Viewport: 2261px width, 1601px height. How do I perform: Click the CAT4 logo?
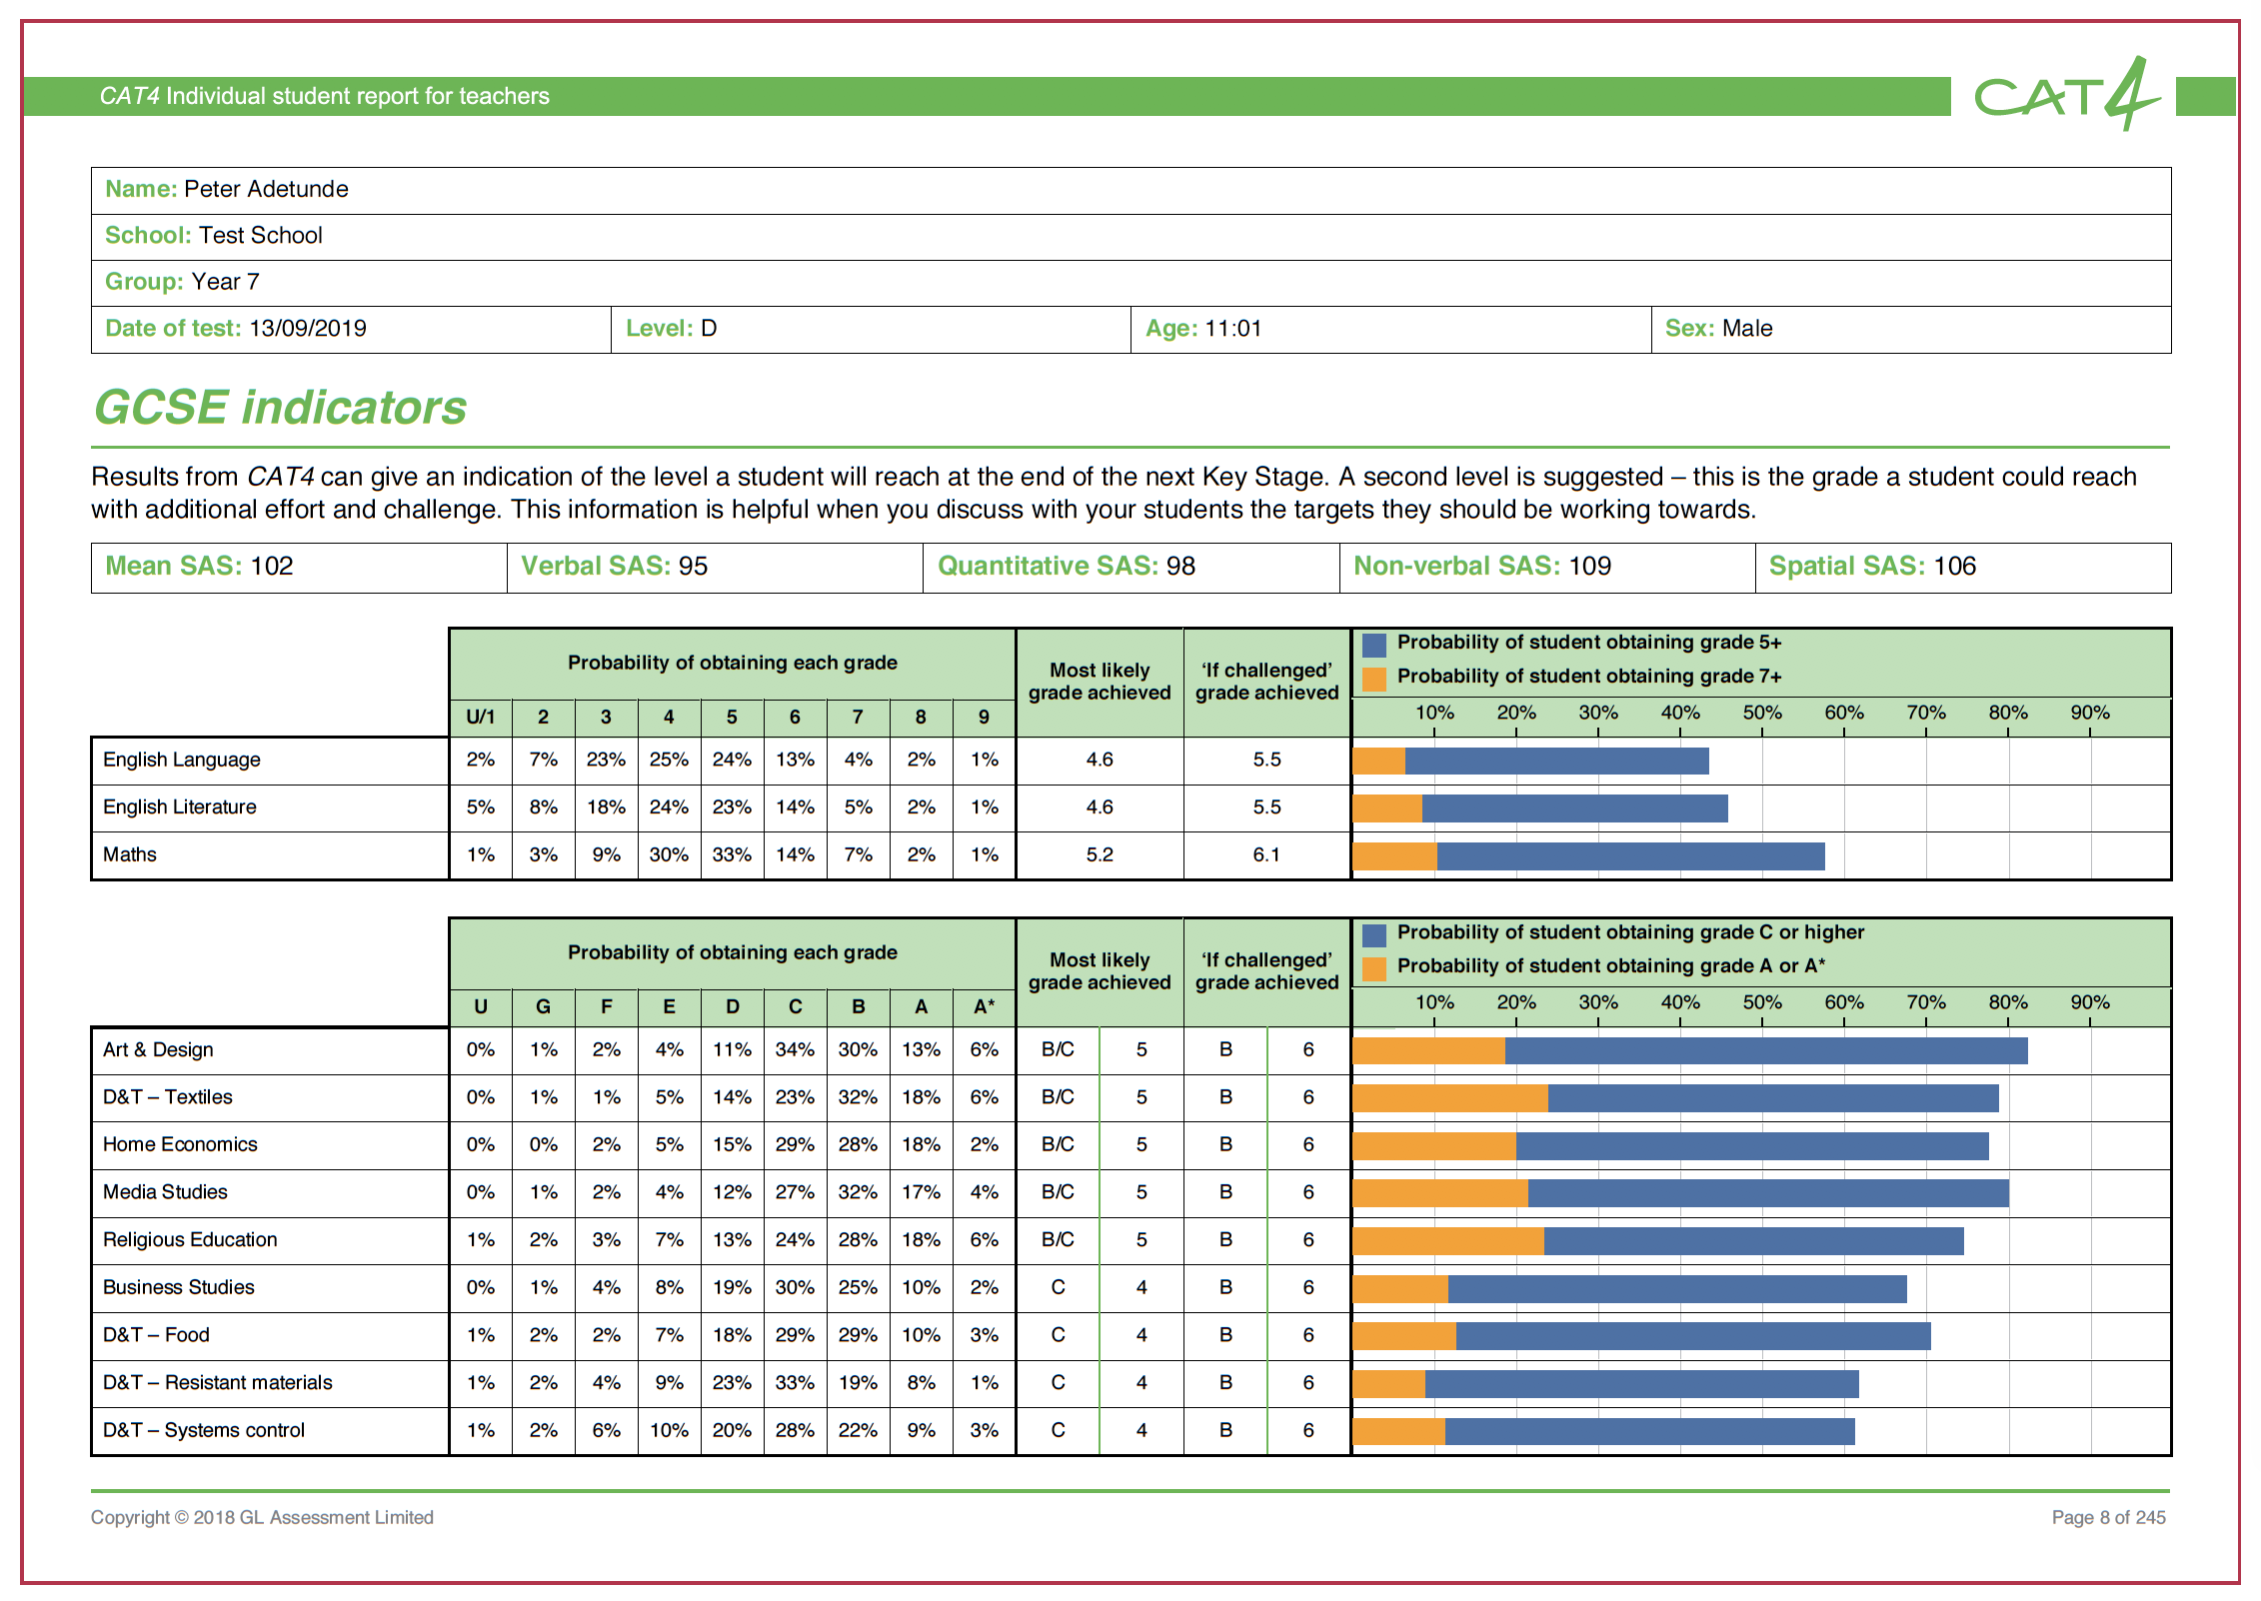pyautogui.click(x=2067, y=95)
